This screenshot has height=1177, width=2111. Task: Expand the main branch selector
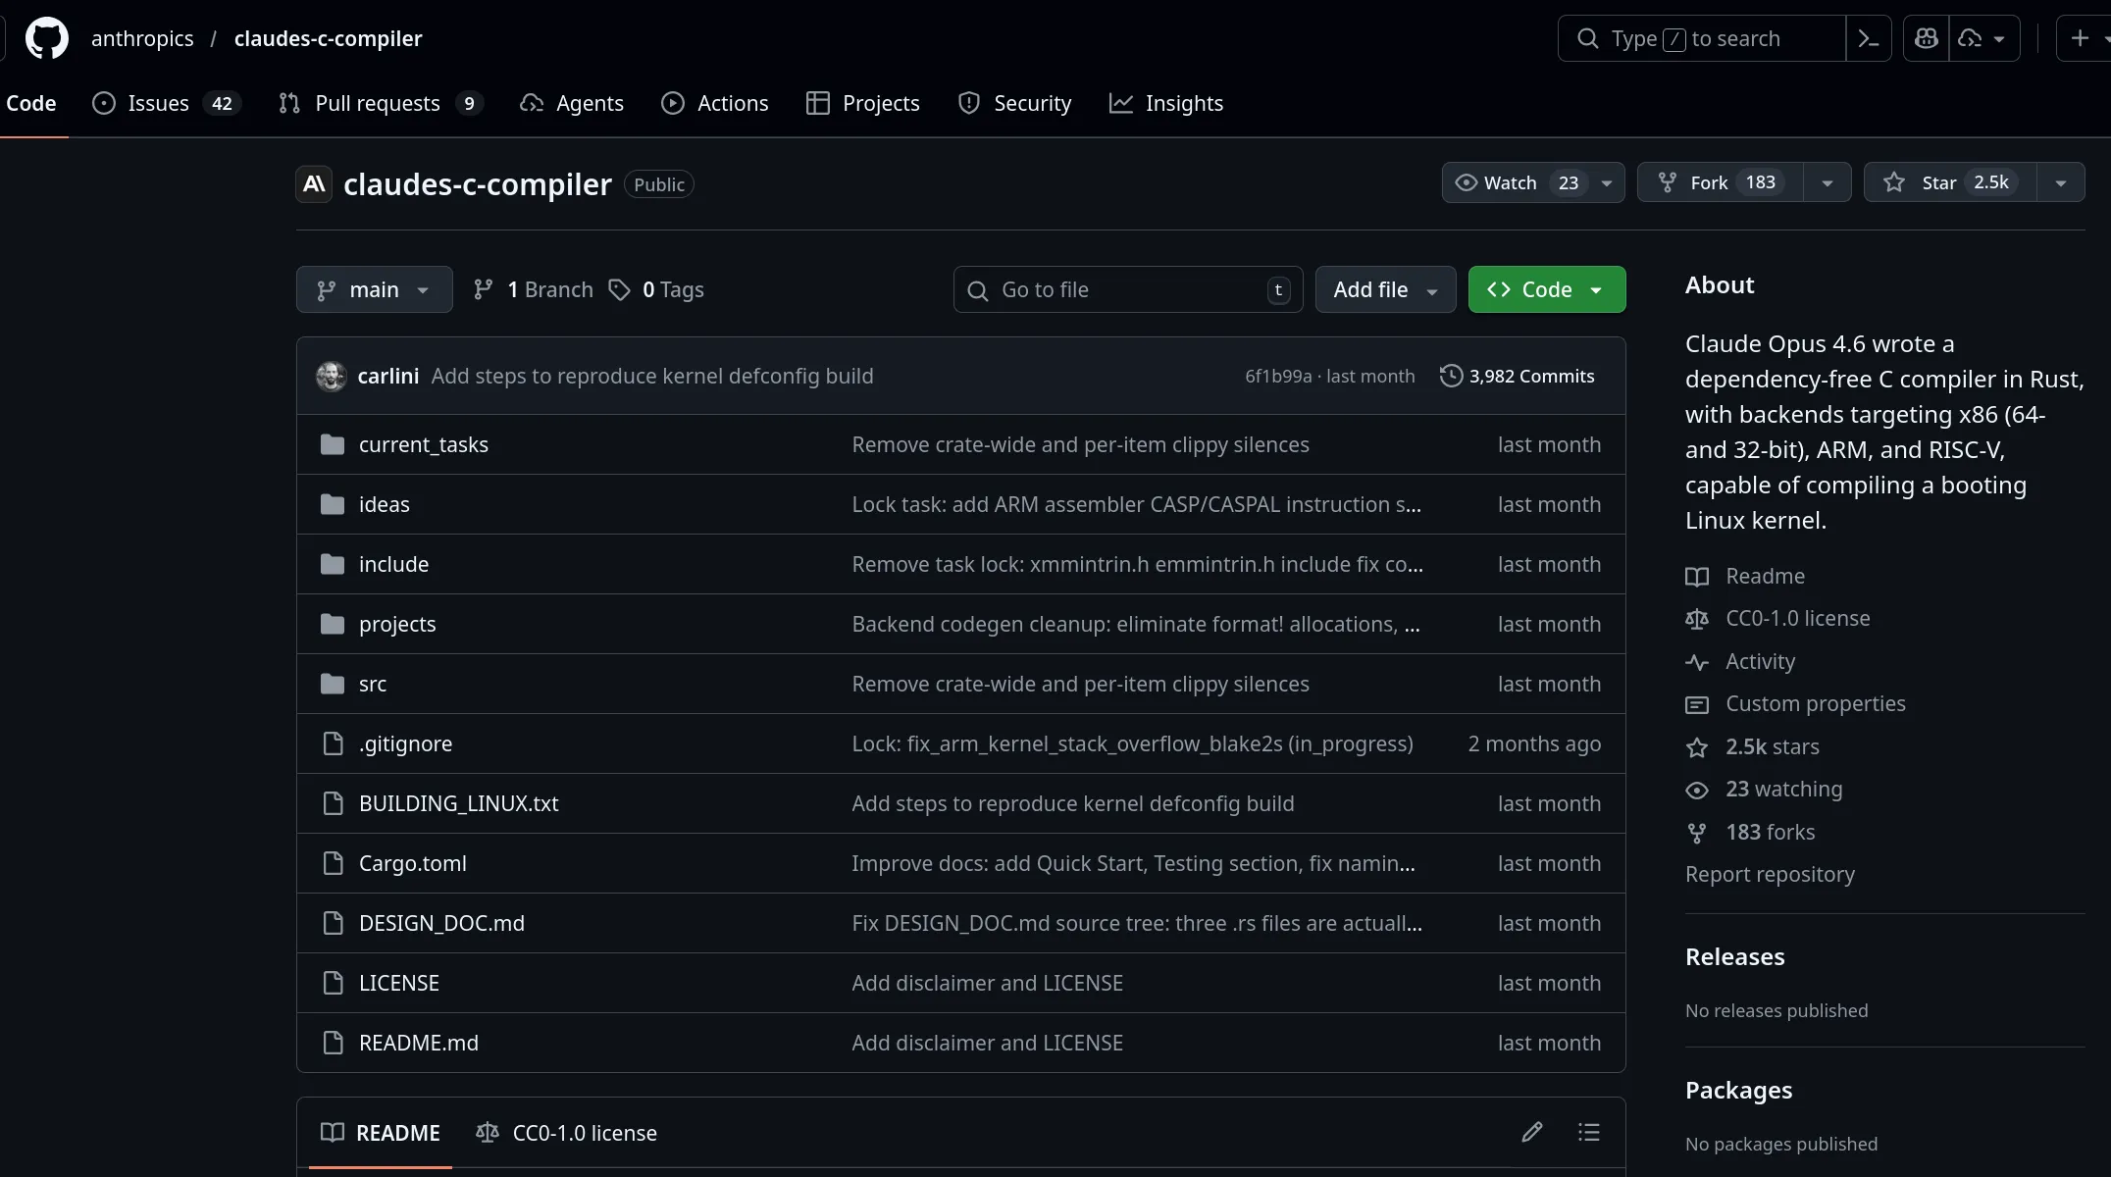[x=375, y=289]
